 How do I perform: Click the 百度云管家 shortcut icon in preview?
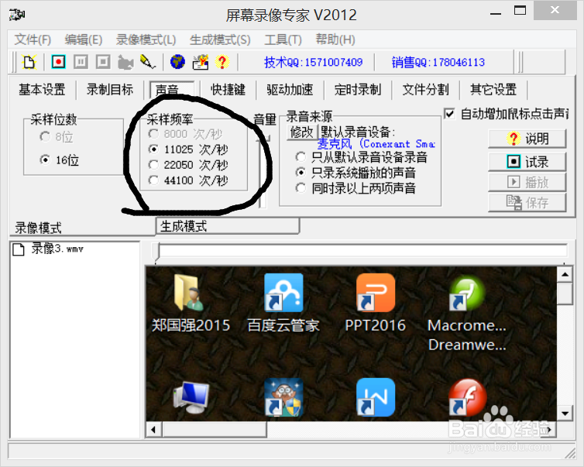pos(283,293)
